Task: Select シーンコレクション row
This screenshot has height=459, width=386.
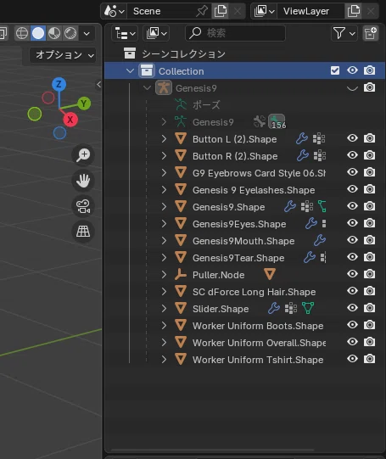Action: (244, 53)
